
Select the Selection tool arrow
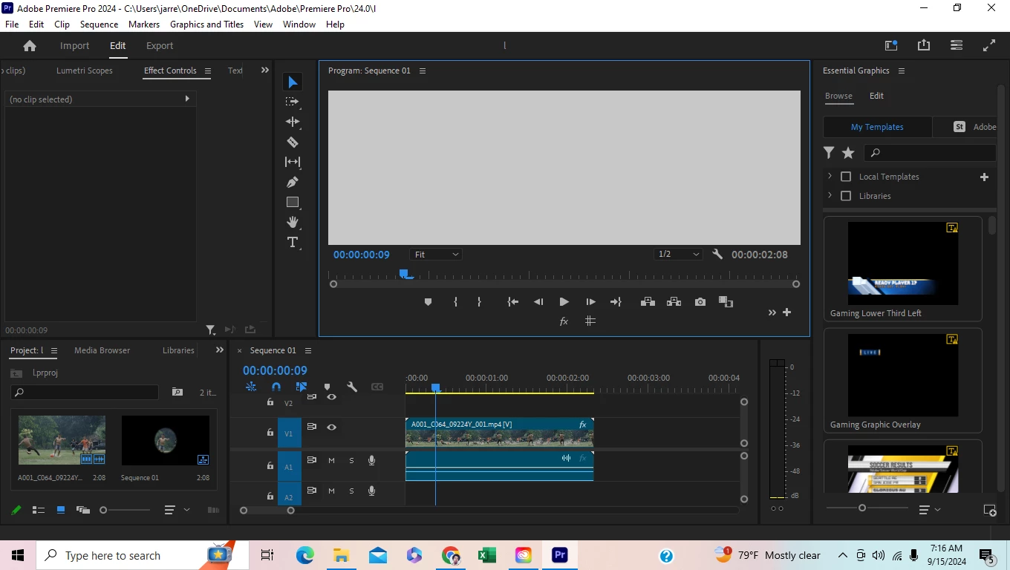click(x=293, y=82)
